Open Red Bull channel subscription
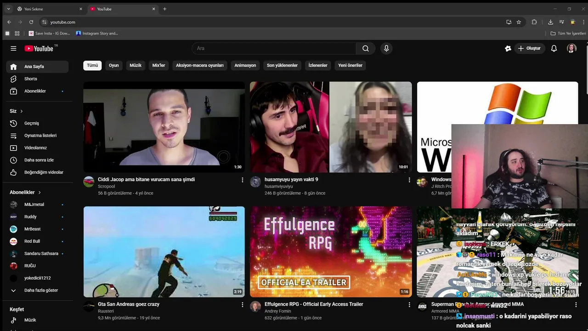Screen dimensions: 588x331 [x=37, y=241]
